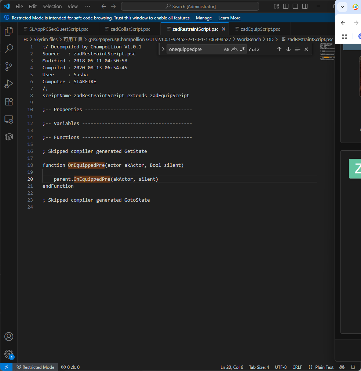Open remote window button in status bar

6,367
